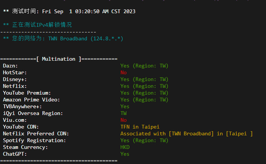Click the TVBAnywhere+ label
The height and width of the screenshot is (164, 266).
coord(22,106)
